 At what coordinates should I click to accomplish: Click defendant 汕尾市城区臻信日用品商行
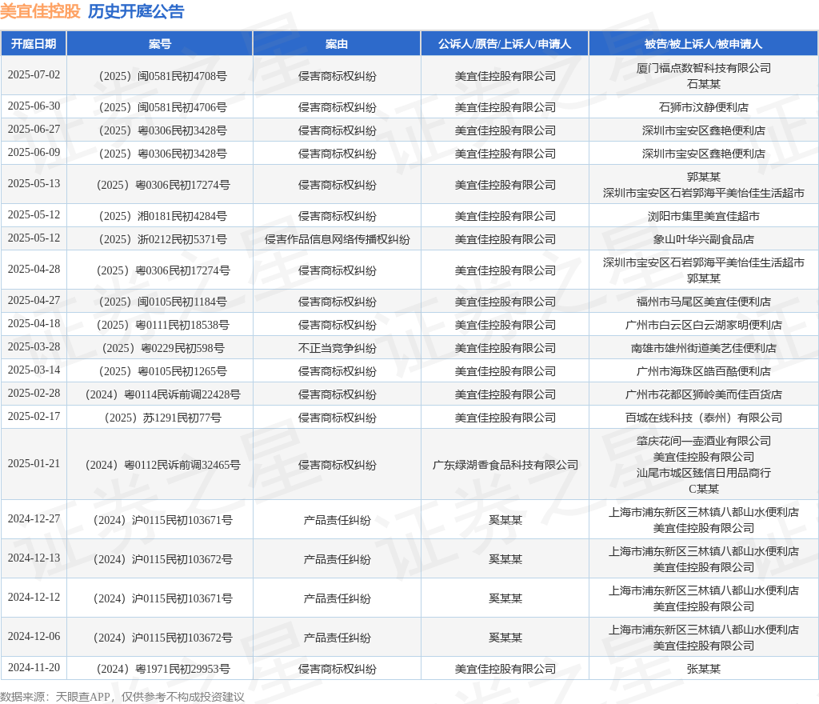[x=704, y=473]
